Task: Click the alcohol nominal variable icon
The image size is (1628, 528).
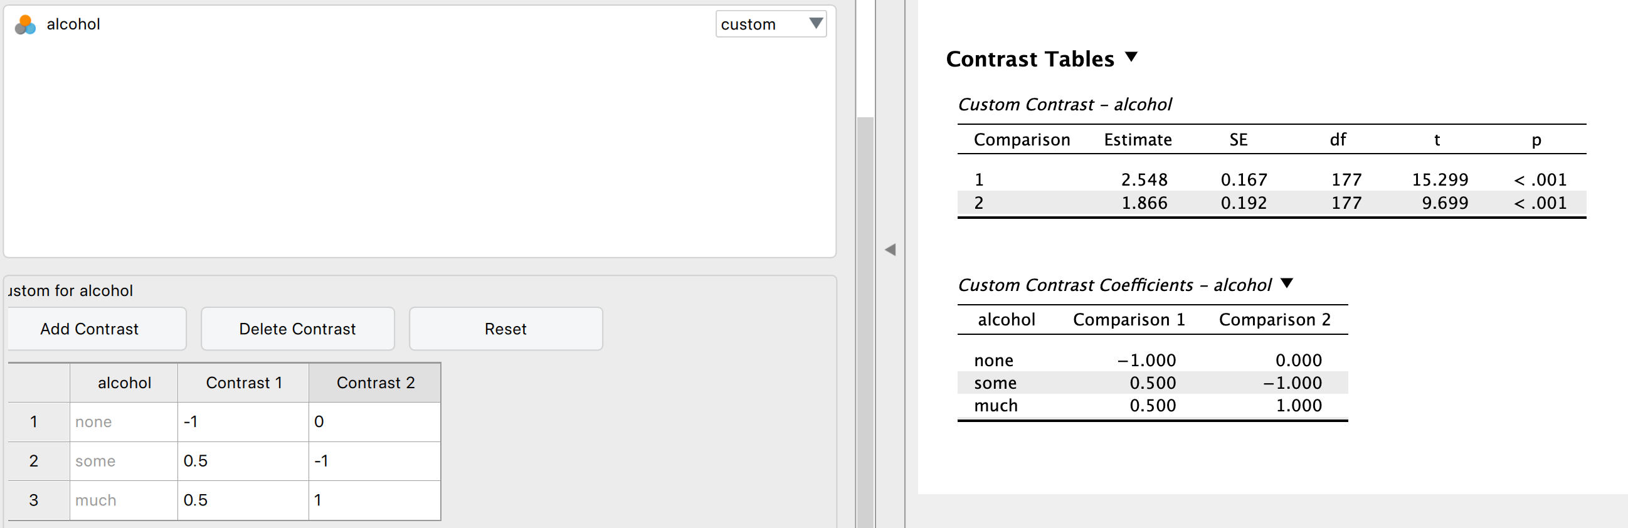Action: [x=25, y=24]
